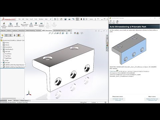Viewport: 160px width, 120px height.
Task: Open the Help question mark icon
Action: point(98,19)
